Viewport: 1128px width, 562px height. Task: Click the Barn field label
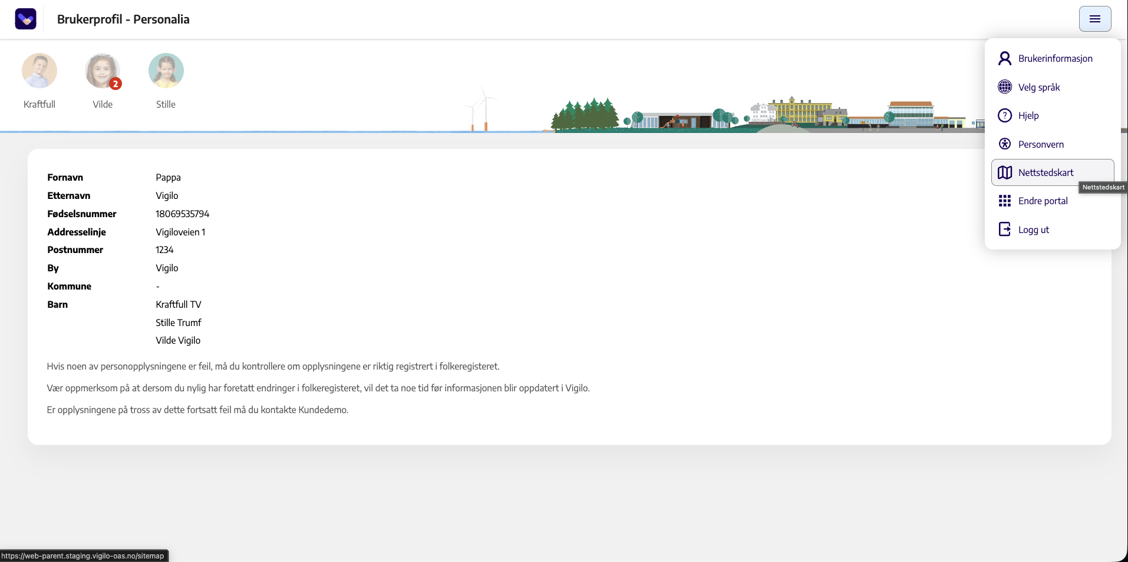pos(58,304)
